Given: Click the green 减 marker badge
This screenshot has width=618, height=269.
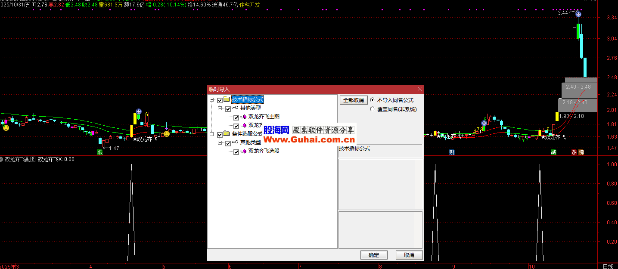Looking at the screenshot, I should 553,152.
